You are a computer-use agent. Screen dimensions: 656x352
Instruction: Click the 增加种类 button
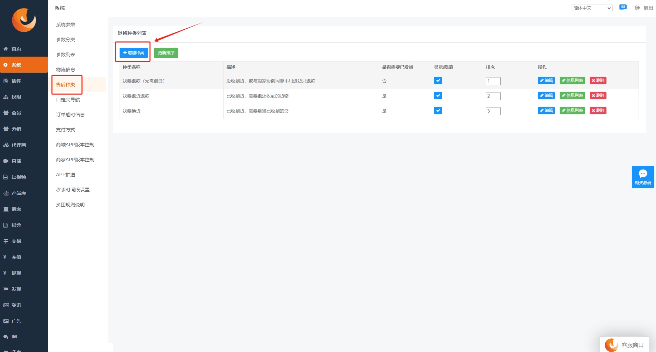[134, 53]
